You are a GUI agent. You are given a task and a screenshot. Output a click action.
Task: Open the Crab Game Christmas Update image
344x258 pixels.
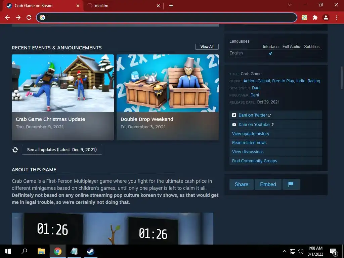[x=63, y=83]
